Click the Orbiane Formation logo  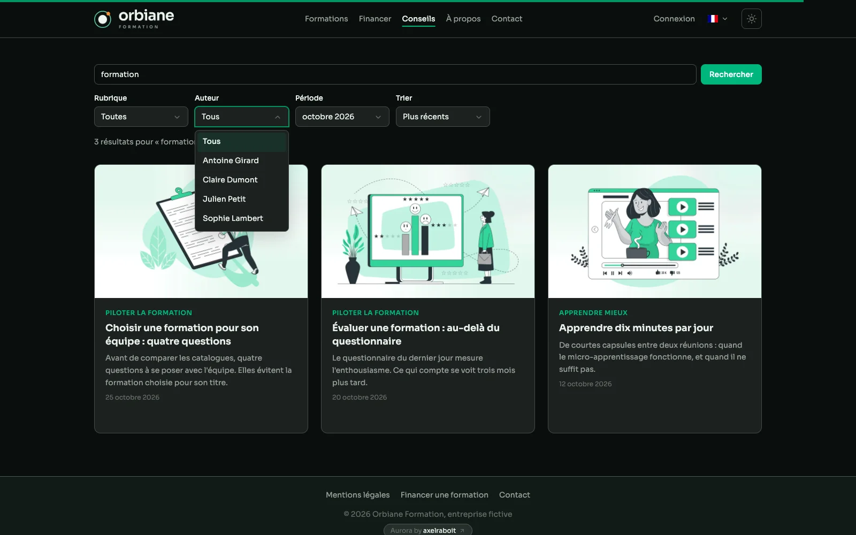pyautogui.click(x=134, y=19)
